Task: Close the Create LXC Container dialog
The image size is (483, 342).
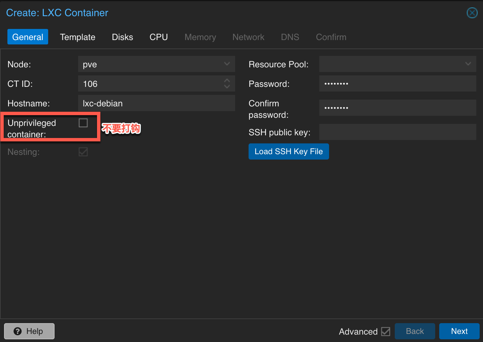Action: tap(472, 13)
